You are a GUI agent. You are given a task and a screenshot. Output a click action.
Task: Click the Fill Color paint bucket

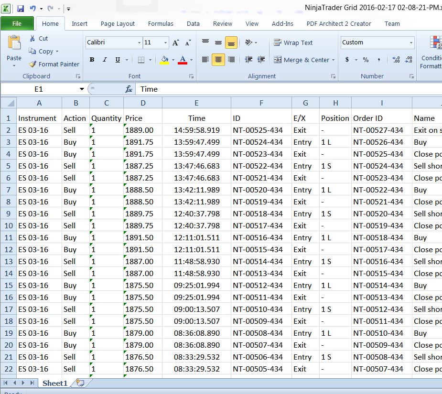click(165, 60)
